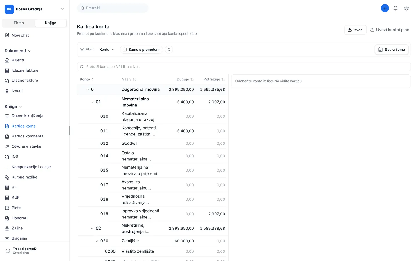
Task: Click the Ulazne fakture icon
Action: tap(7, 81)
